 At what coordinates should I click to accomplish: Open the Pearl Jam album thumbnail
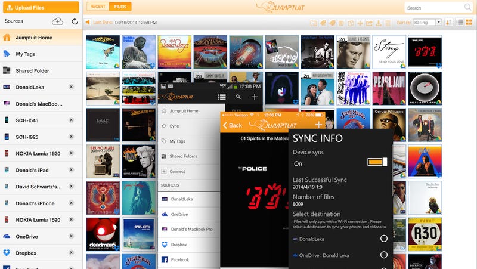[389, 88]
